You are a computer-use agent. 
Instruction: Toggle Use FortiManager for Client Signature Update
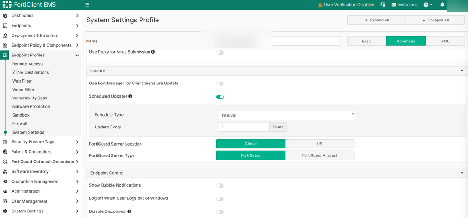(x=220, y=84)
